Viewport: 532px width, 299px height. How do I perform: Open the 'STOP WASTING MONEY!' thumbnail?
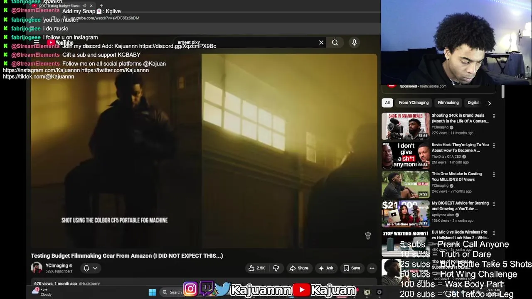[406, 243]
